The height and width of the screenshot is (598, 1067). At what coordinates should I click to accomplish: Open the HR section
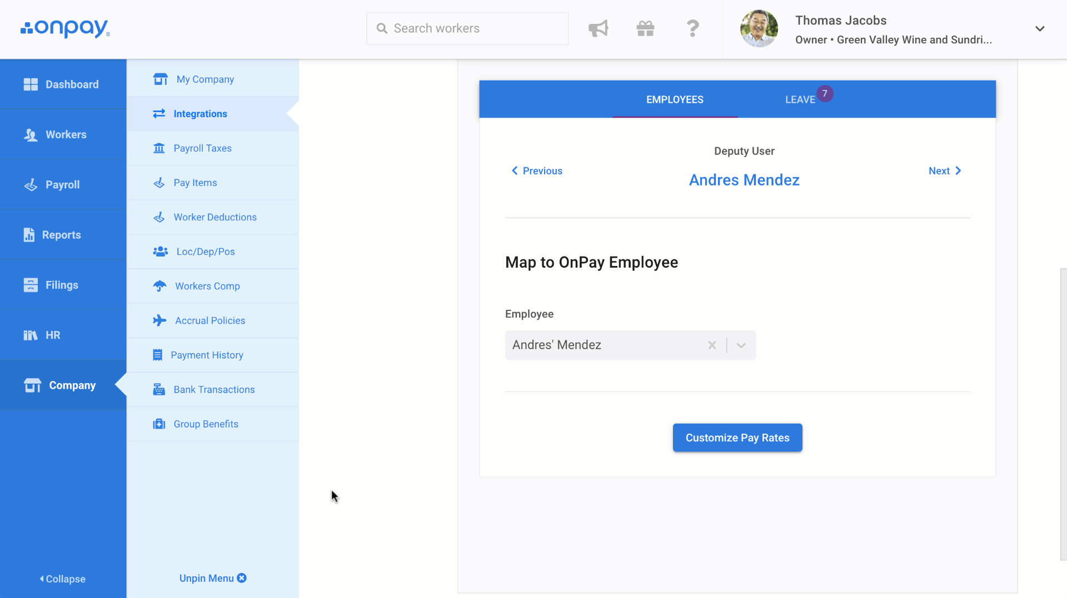tap(63, 335)
